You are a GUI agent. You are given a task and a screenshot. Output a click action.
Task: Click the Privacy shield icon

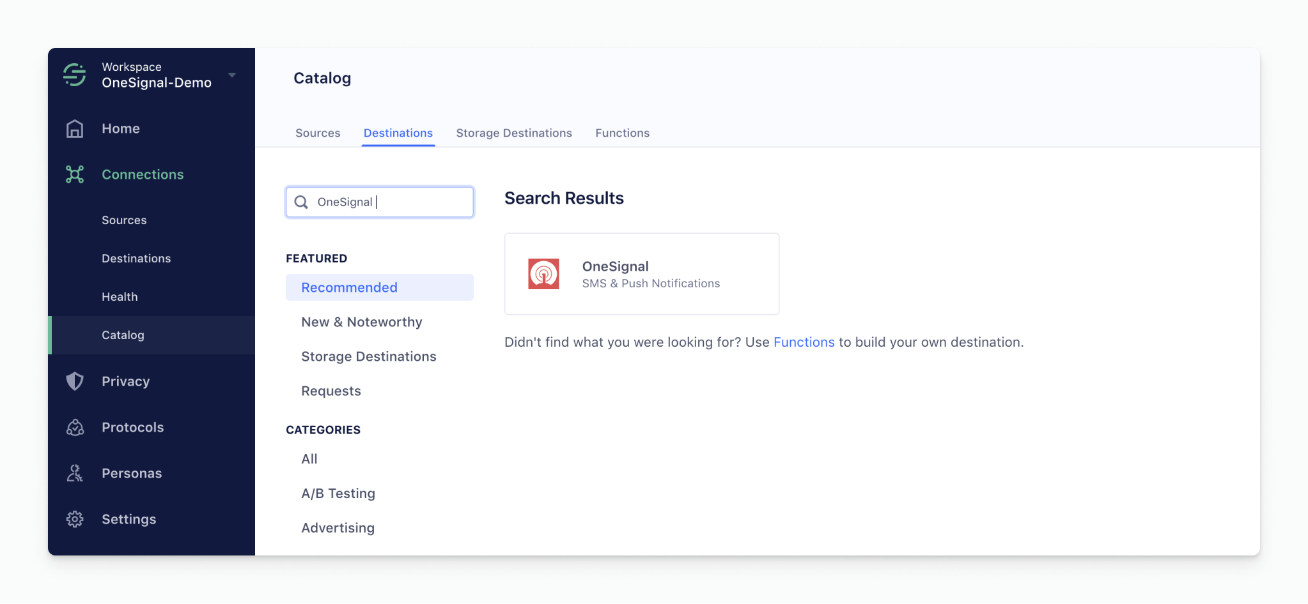click(x=75, y=381)
